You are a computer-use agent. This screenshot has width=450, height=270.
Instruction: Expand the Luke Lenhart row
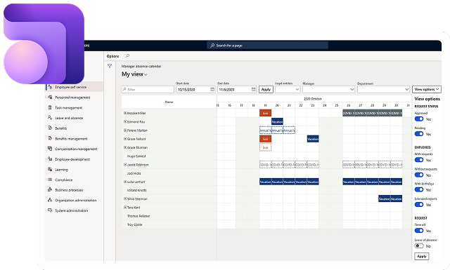tap(125, 182)
